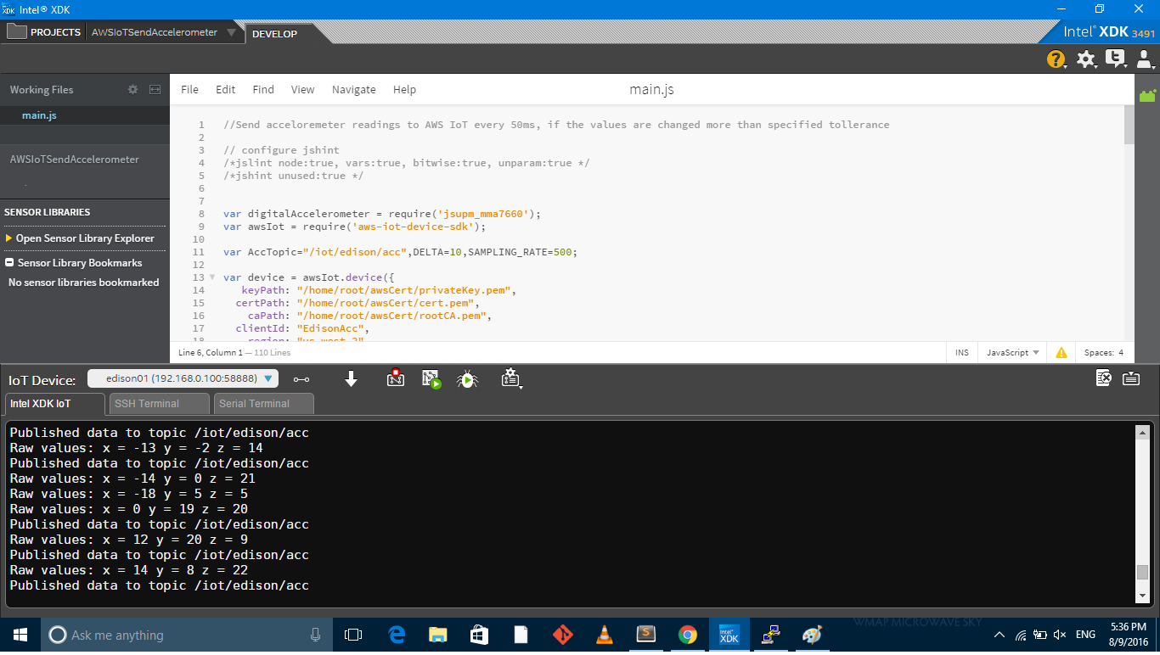Start debugging with the bug play icon
This screenshot has width=1160, height=655.
(467, 378)
